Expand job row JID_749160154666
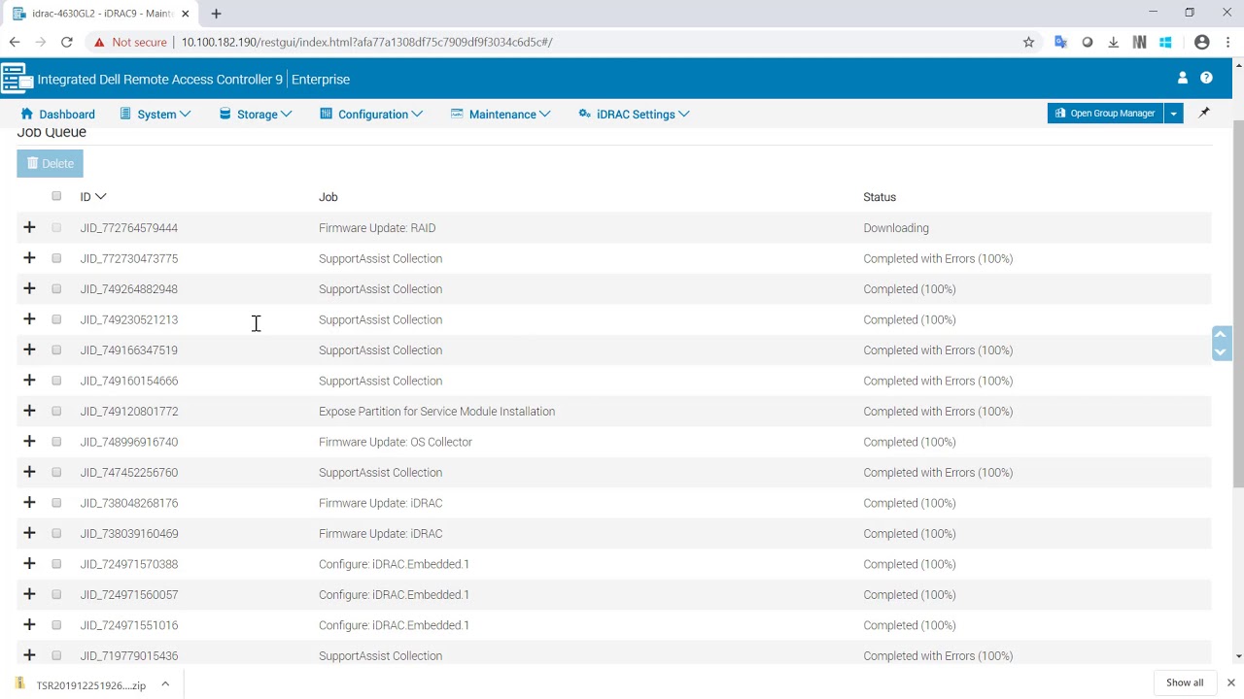1244x699 pixels. click(29, 381)
